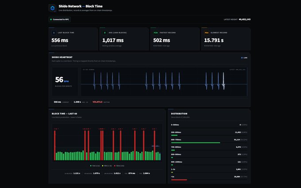
Task: Click the Connected to RPC badge
Action: tap(59, 19)
